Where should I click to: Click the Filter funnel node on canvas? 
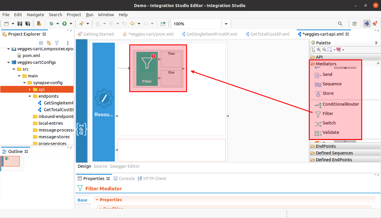[147, 69]
